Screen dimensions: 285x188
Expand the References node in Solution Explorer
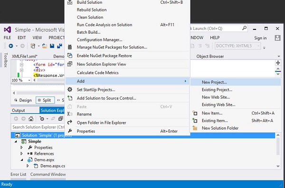click(22, 154)
